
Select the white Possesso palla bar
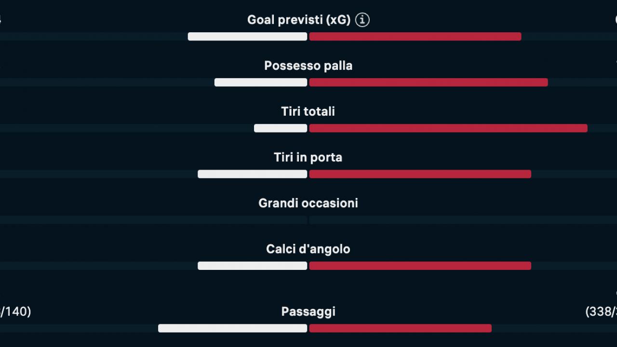click(260, 82)
